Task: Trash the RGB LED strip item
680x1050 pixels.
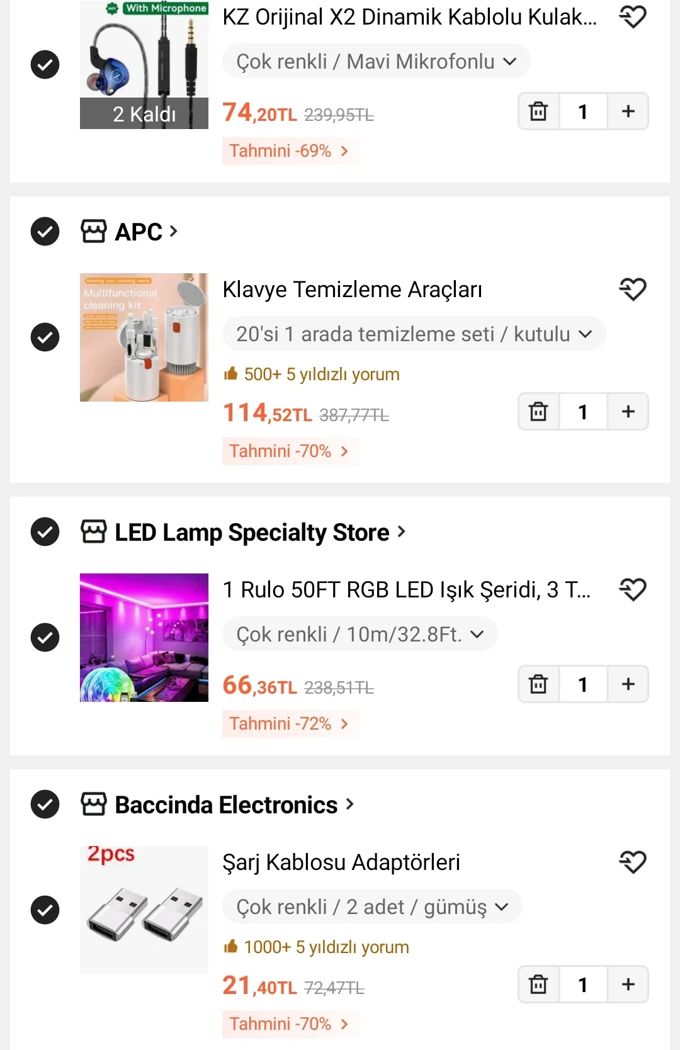Action: [538, 684]
